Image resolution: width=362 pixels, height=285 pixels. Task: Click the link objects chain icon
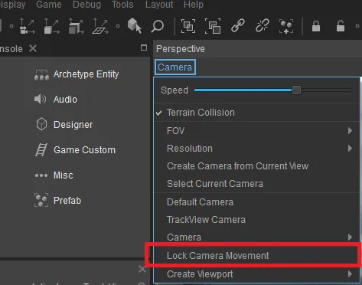pyautogui.click(x=238, y=25)
